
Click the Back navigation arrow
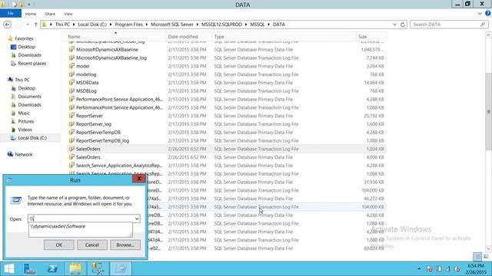(8, 25)
